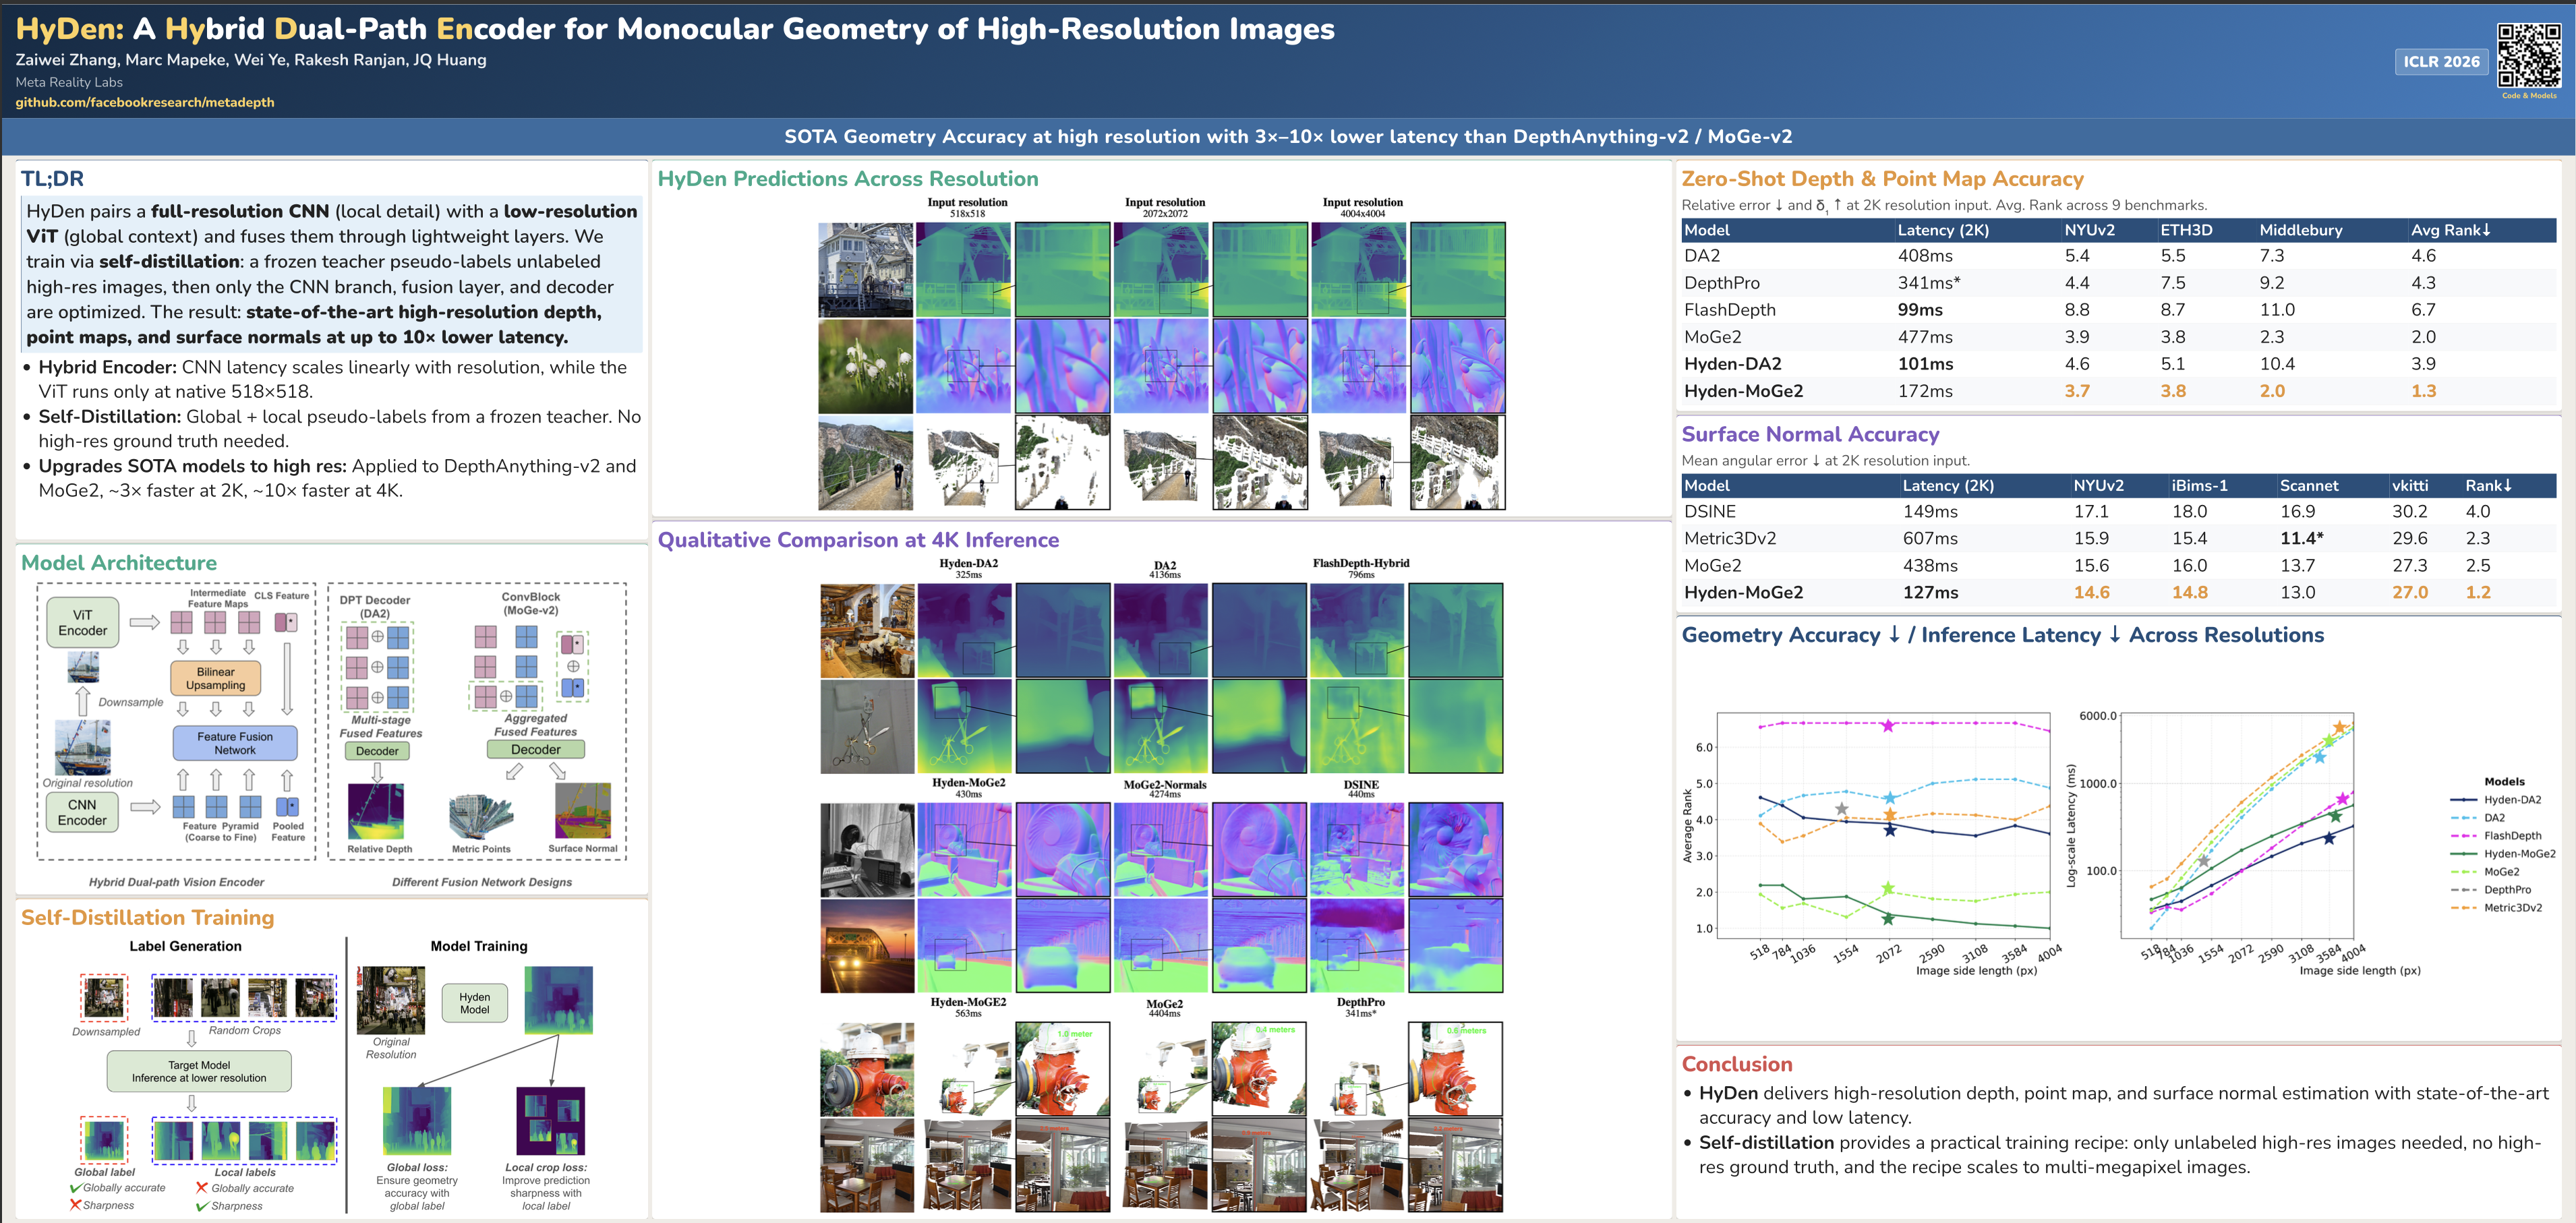This screenshot has height=1223, width=2576.
Task: Click red X beside Global label's Sharpness
Action: coord(75,1205)
